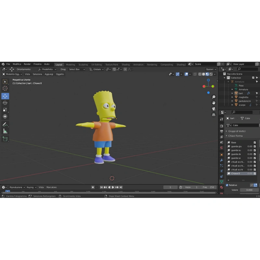Open the Finestra menu
Viewport: 260px width, 260px height.
coord(37,64)
